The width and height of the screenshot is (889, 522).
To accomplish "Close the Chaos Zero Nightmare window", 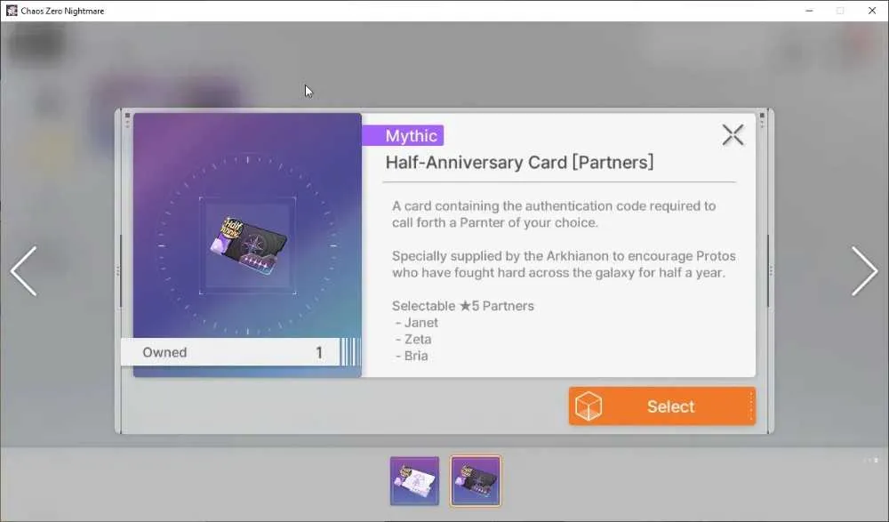I will click(x=872, y=11).
